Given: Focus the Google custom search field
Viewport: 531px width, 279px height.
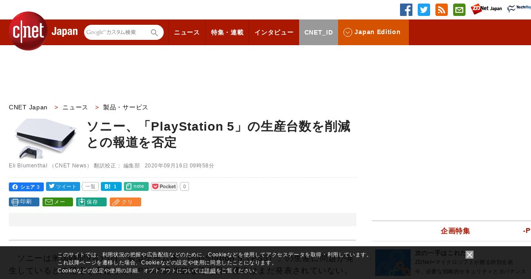Looking at the screenshot, I should 117,32.
